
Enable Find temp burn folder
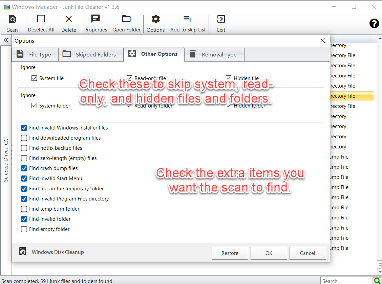click(24, 209)
